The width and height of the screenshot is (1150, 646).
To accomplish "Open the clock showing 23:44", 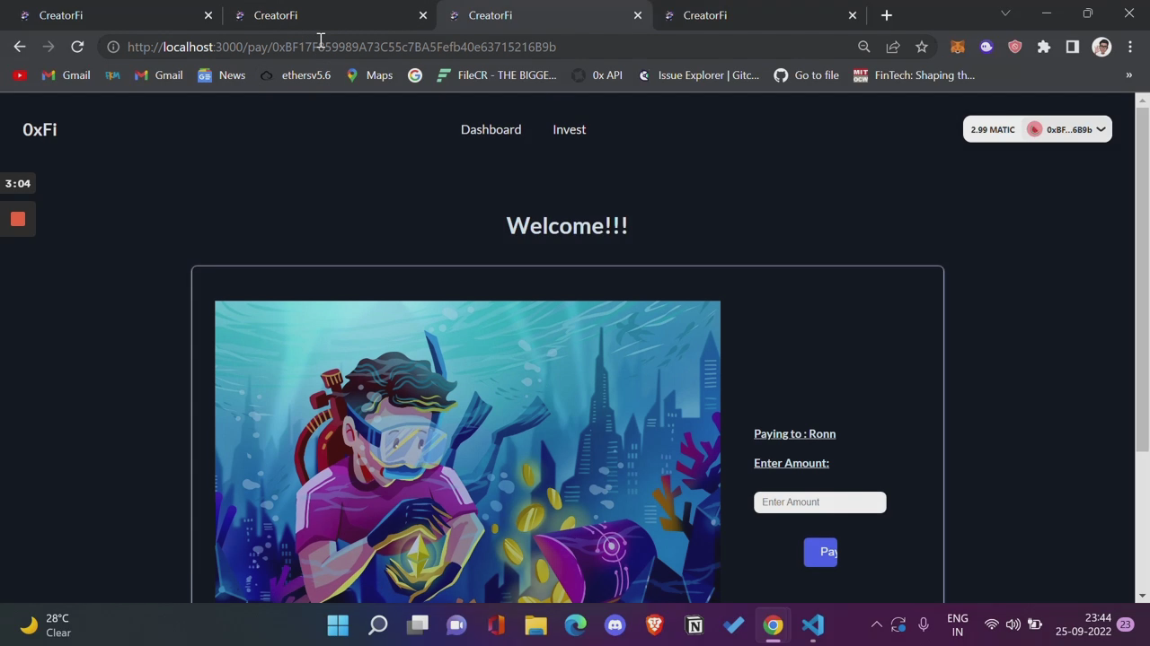I will [1084, 625].
